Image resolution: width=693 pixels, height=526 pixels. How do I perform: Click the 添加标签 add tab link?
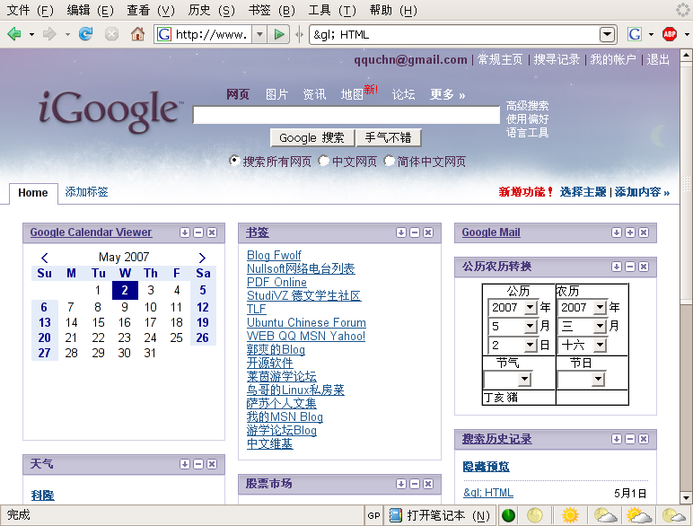(x=86, y=192)
